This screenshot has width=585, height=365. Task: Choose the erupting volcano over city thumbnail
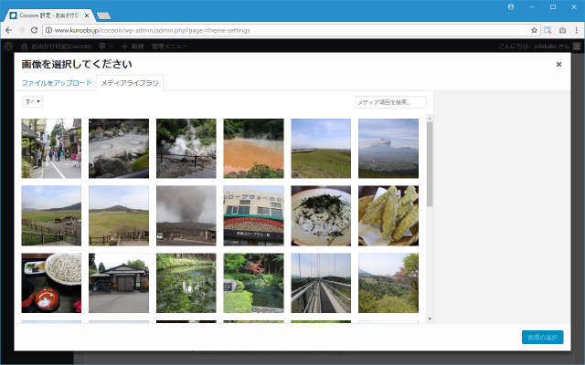388,148
